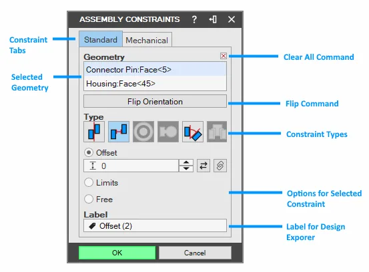This screenshot has width=369, height=272.
Task: Click the Clear All red X icon
Action: [224, 56]
